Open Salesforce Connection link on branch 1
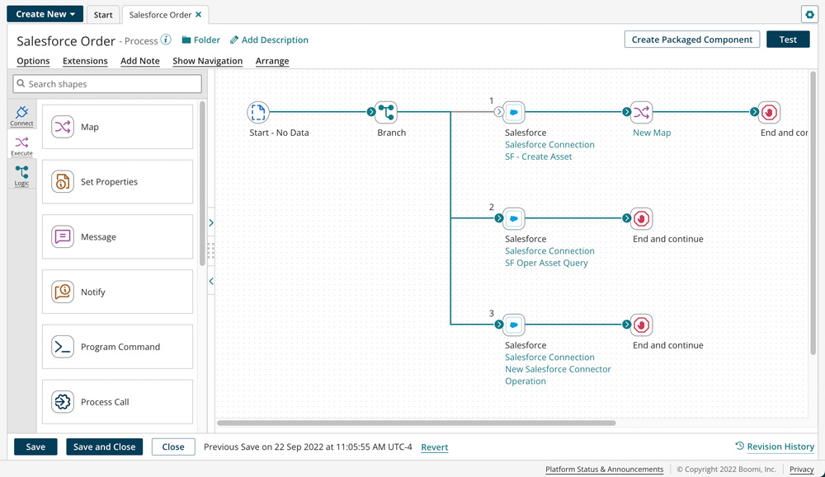The width and height of the screenshot is (825, 477). [x=549, y=144]
